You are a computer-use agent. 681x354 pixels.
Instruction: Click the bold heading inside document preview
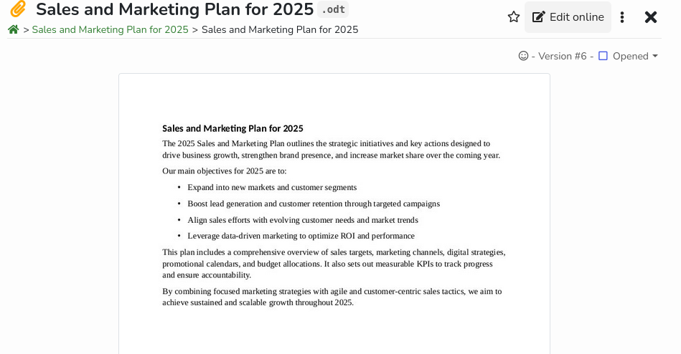pyautogui.click(x=233, y=128)
